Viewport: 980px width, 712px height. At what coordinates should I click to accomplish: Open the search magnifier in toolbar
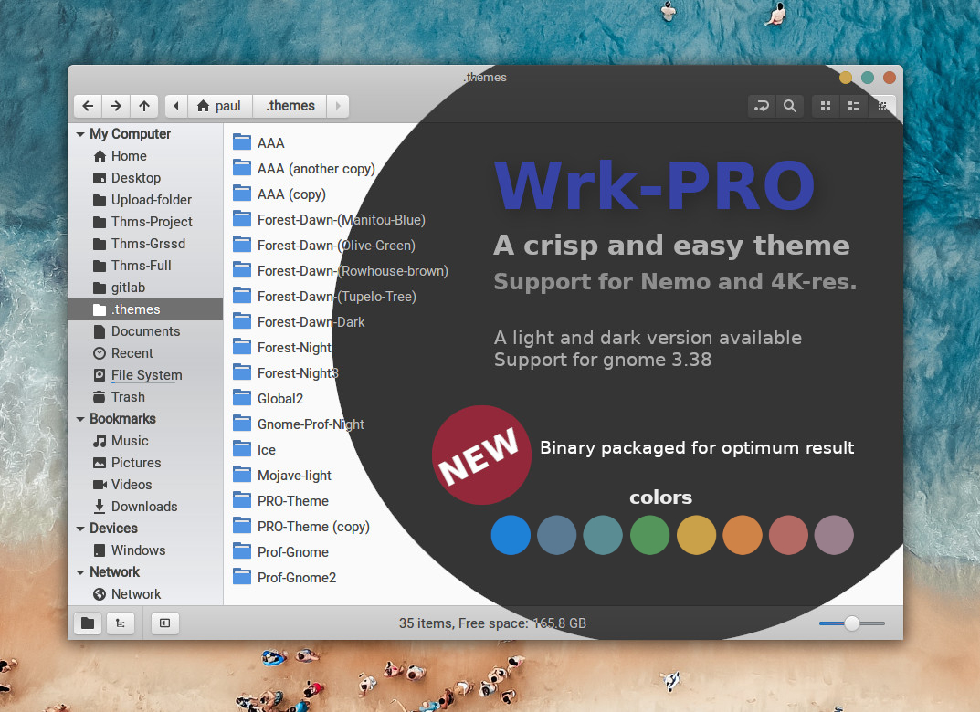[x=790, y=106]
